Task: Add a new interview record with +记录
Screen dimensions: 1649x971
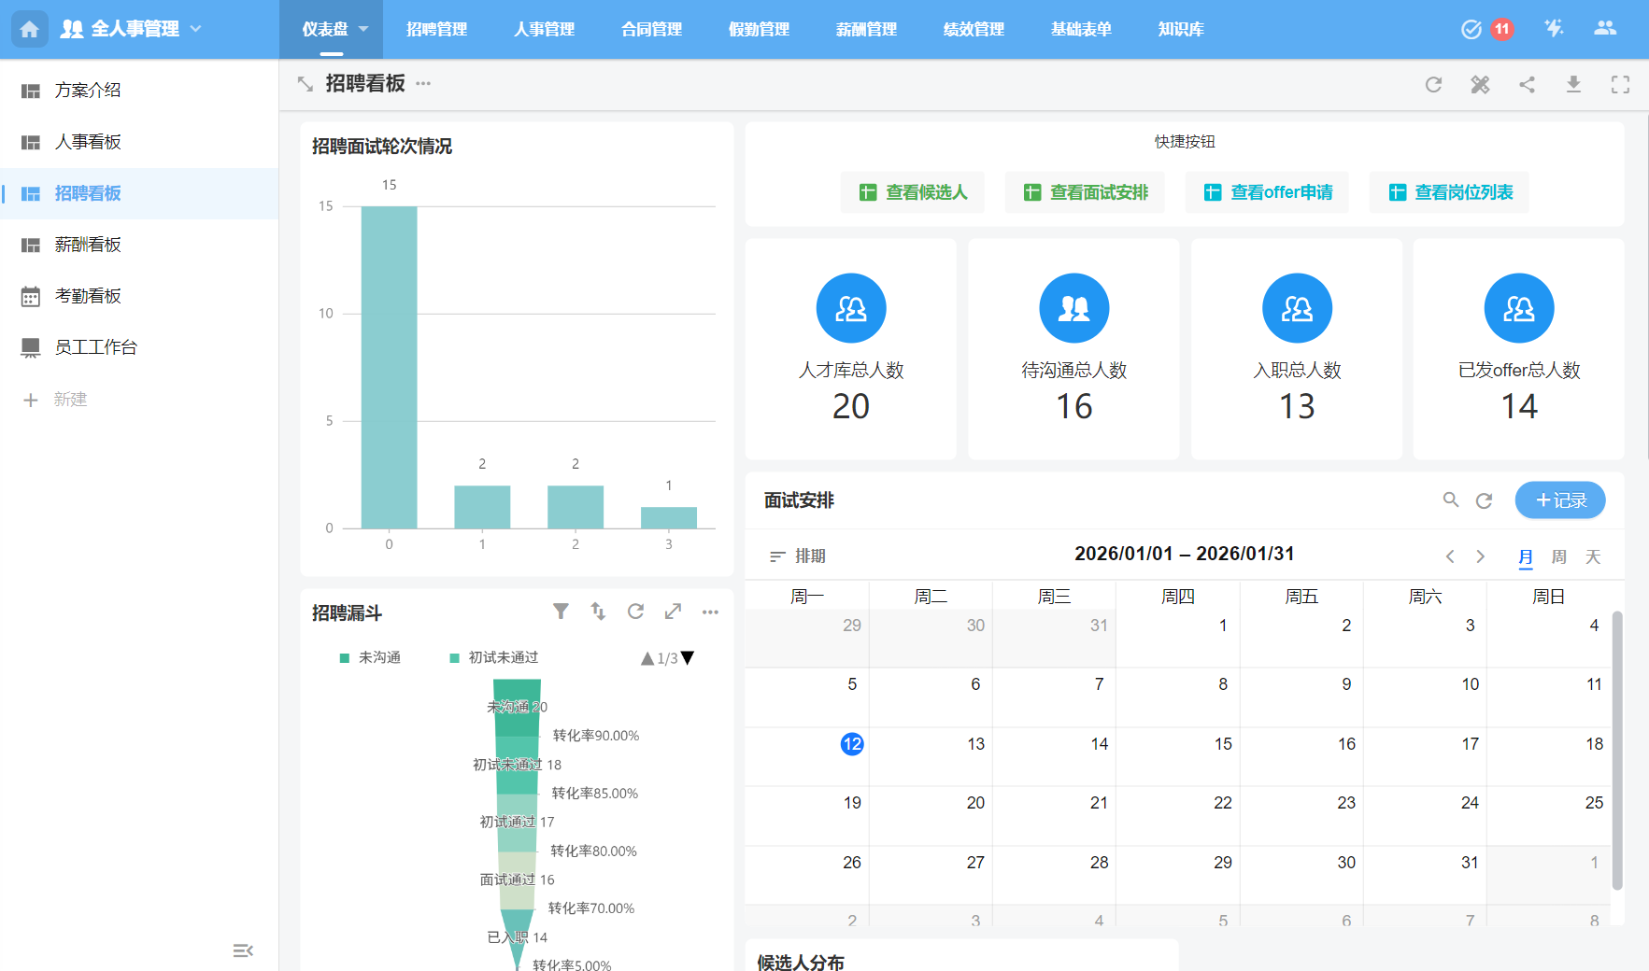Action: click(1559, 500)
